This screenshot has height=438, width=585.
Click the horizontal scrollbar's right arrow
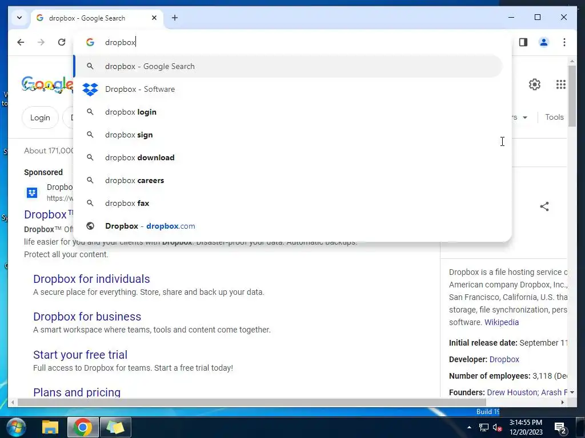click(563, 402)
